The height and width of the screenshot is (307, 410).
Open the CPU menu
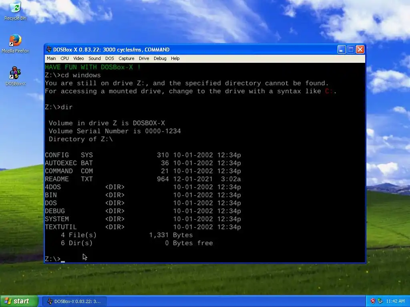(64, 58)
